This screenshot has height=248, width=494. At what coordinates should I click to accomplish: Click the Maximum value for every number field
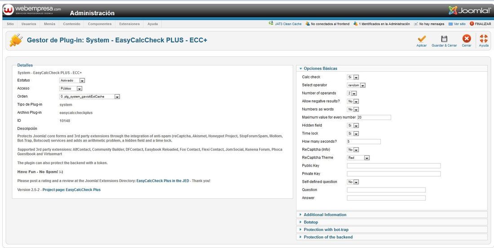pyautogui.click(x=374, y=117)
